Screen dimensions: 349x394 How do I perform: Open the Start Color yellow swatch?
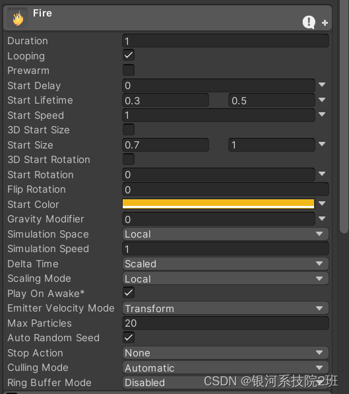pyautogui.click(x=218, y=203)
